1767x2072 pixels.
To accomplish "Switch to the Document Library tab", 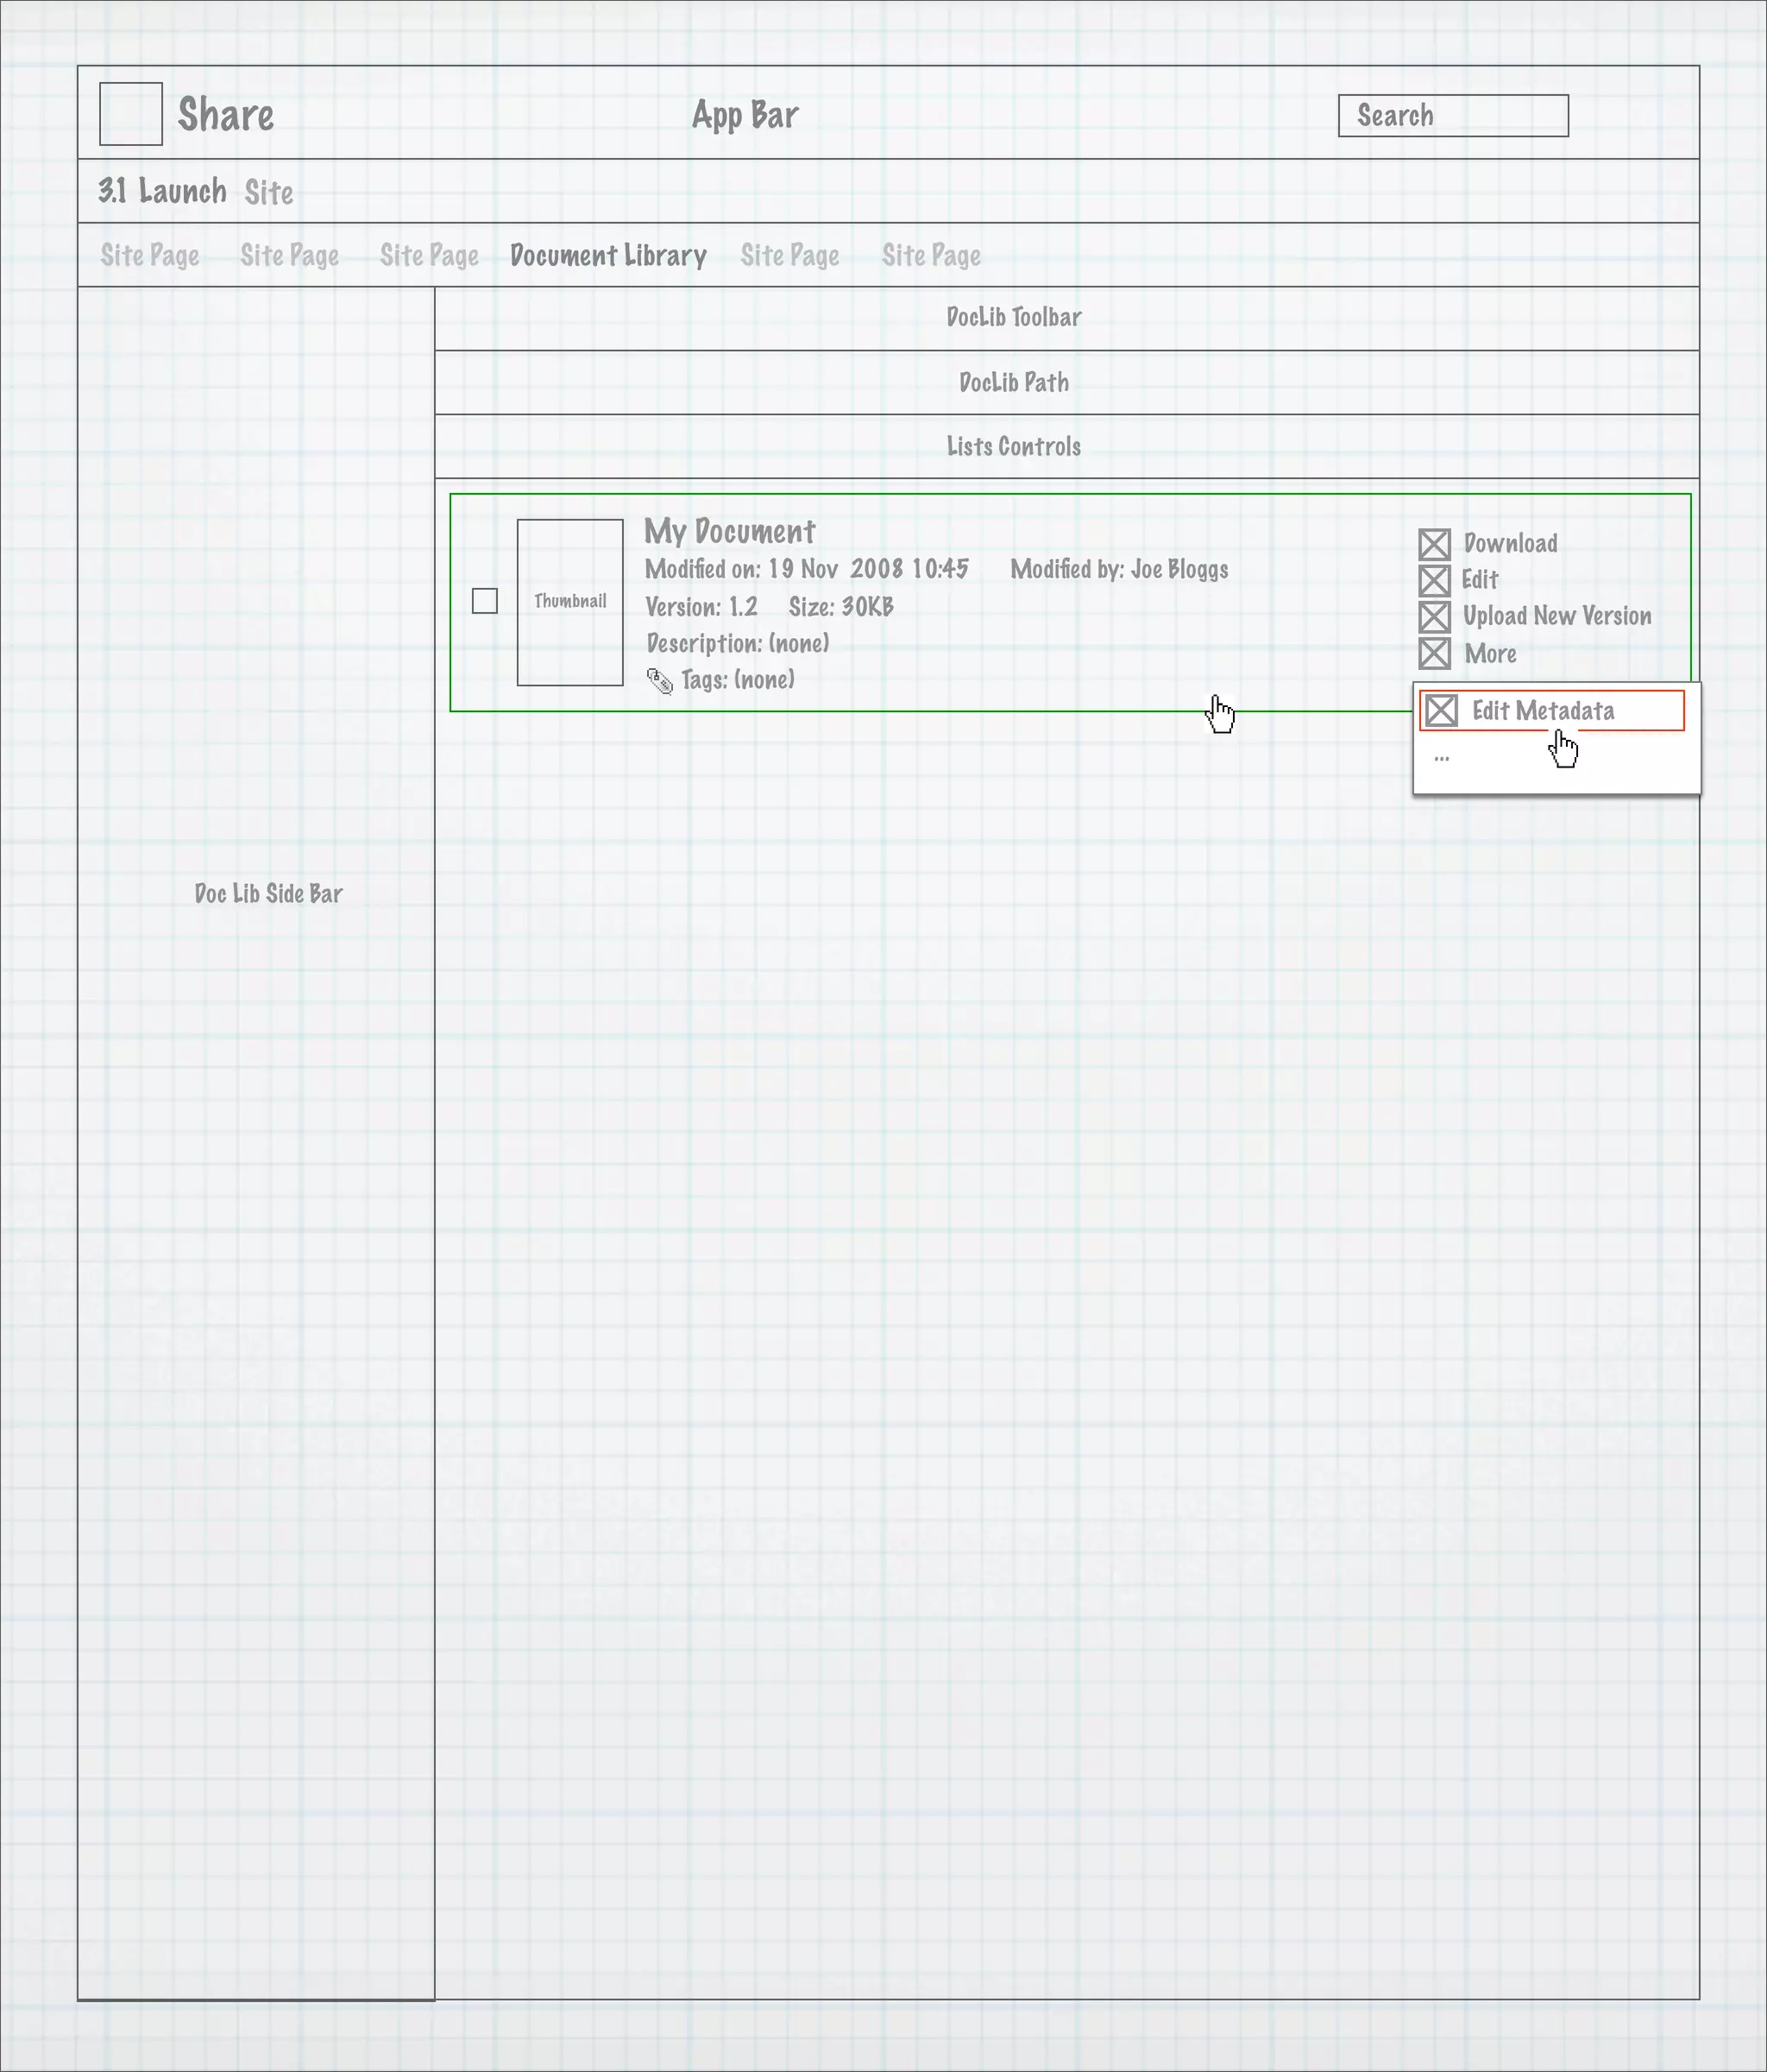I will (x=607, y=256).
